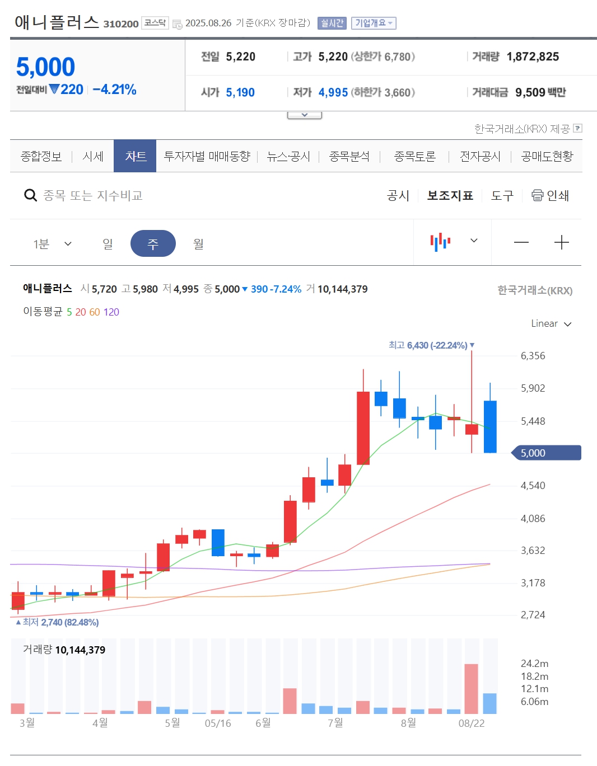Screen dimensions: 597x766
Task: Select daily 일 chart period
Action: [108, 244]
